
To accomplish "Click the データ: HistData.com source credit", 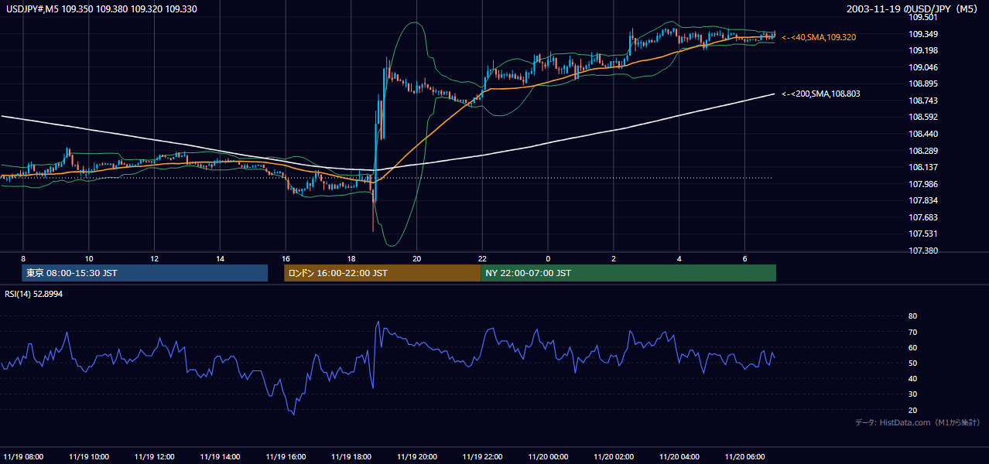I will 918,423.
